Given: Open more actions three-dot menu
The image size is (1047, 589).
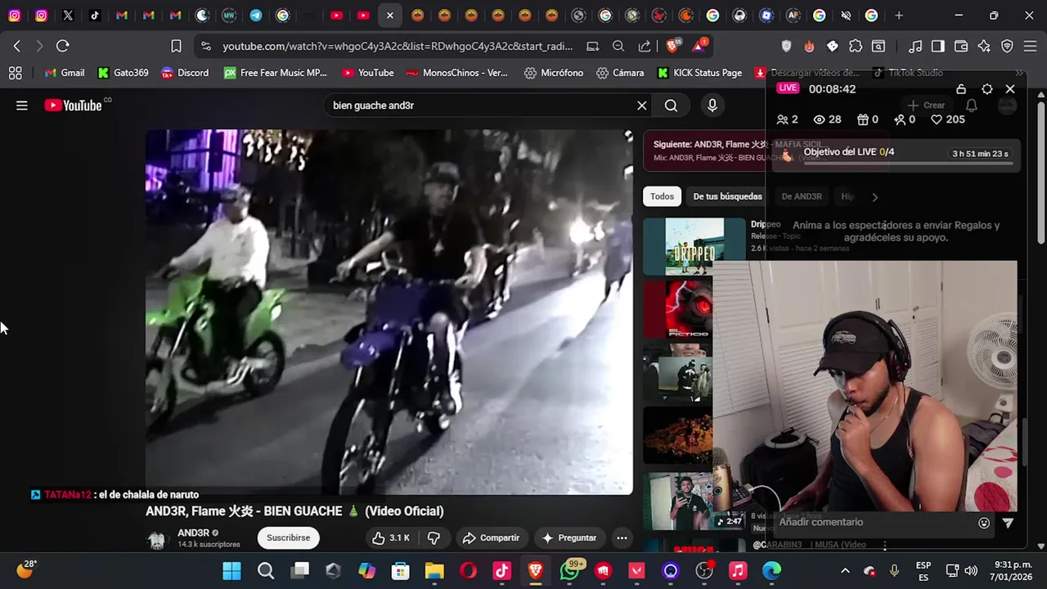Looking at the screenshot, I should tap(622, 537).
